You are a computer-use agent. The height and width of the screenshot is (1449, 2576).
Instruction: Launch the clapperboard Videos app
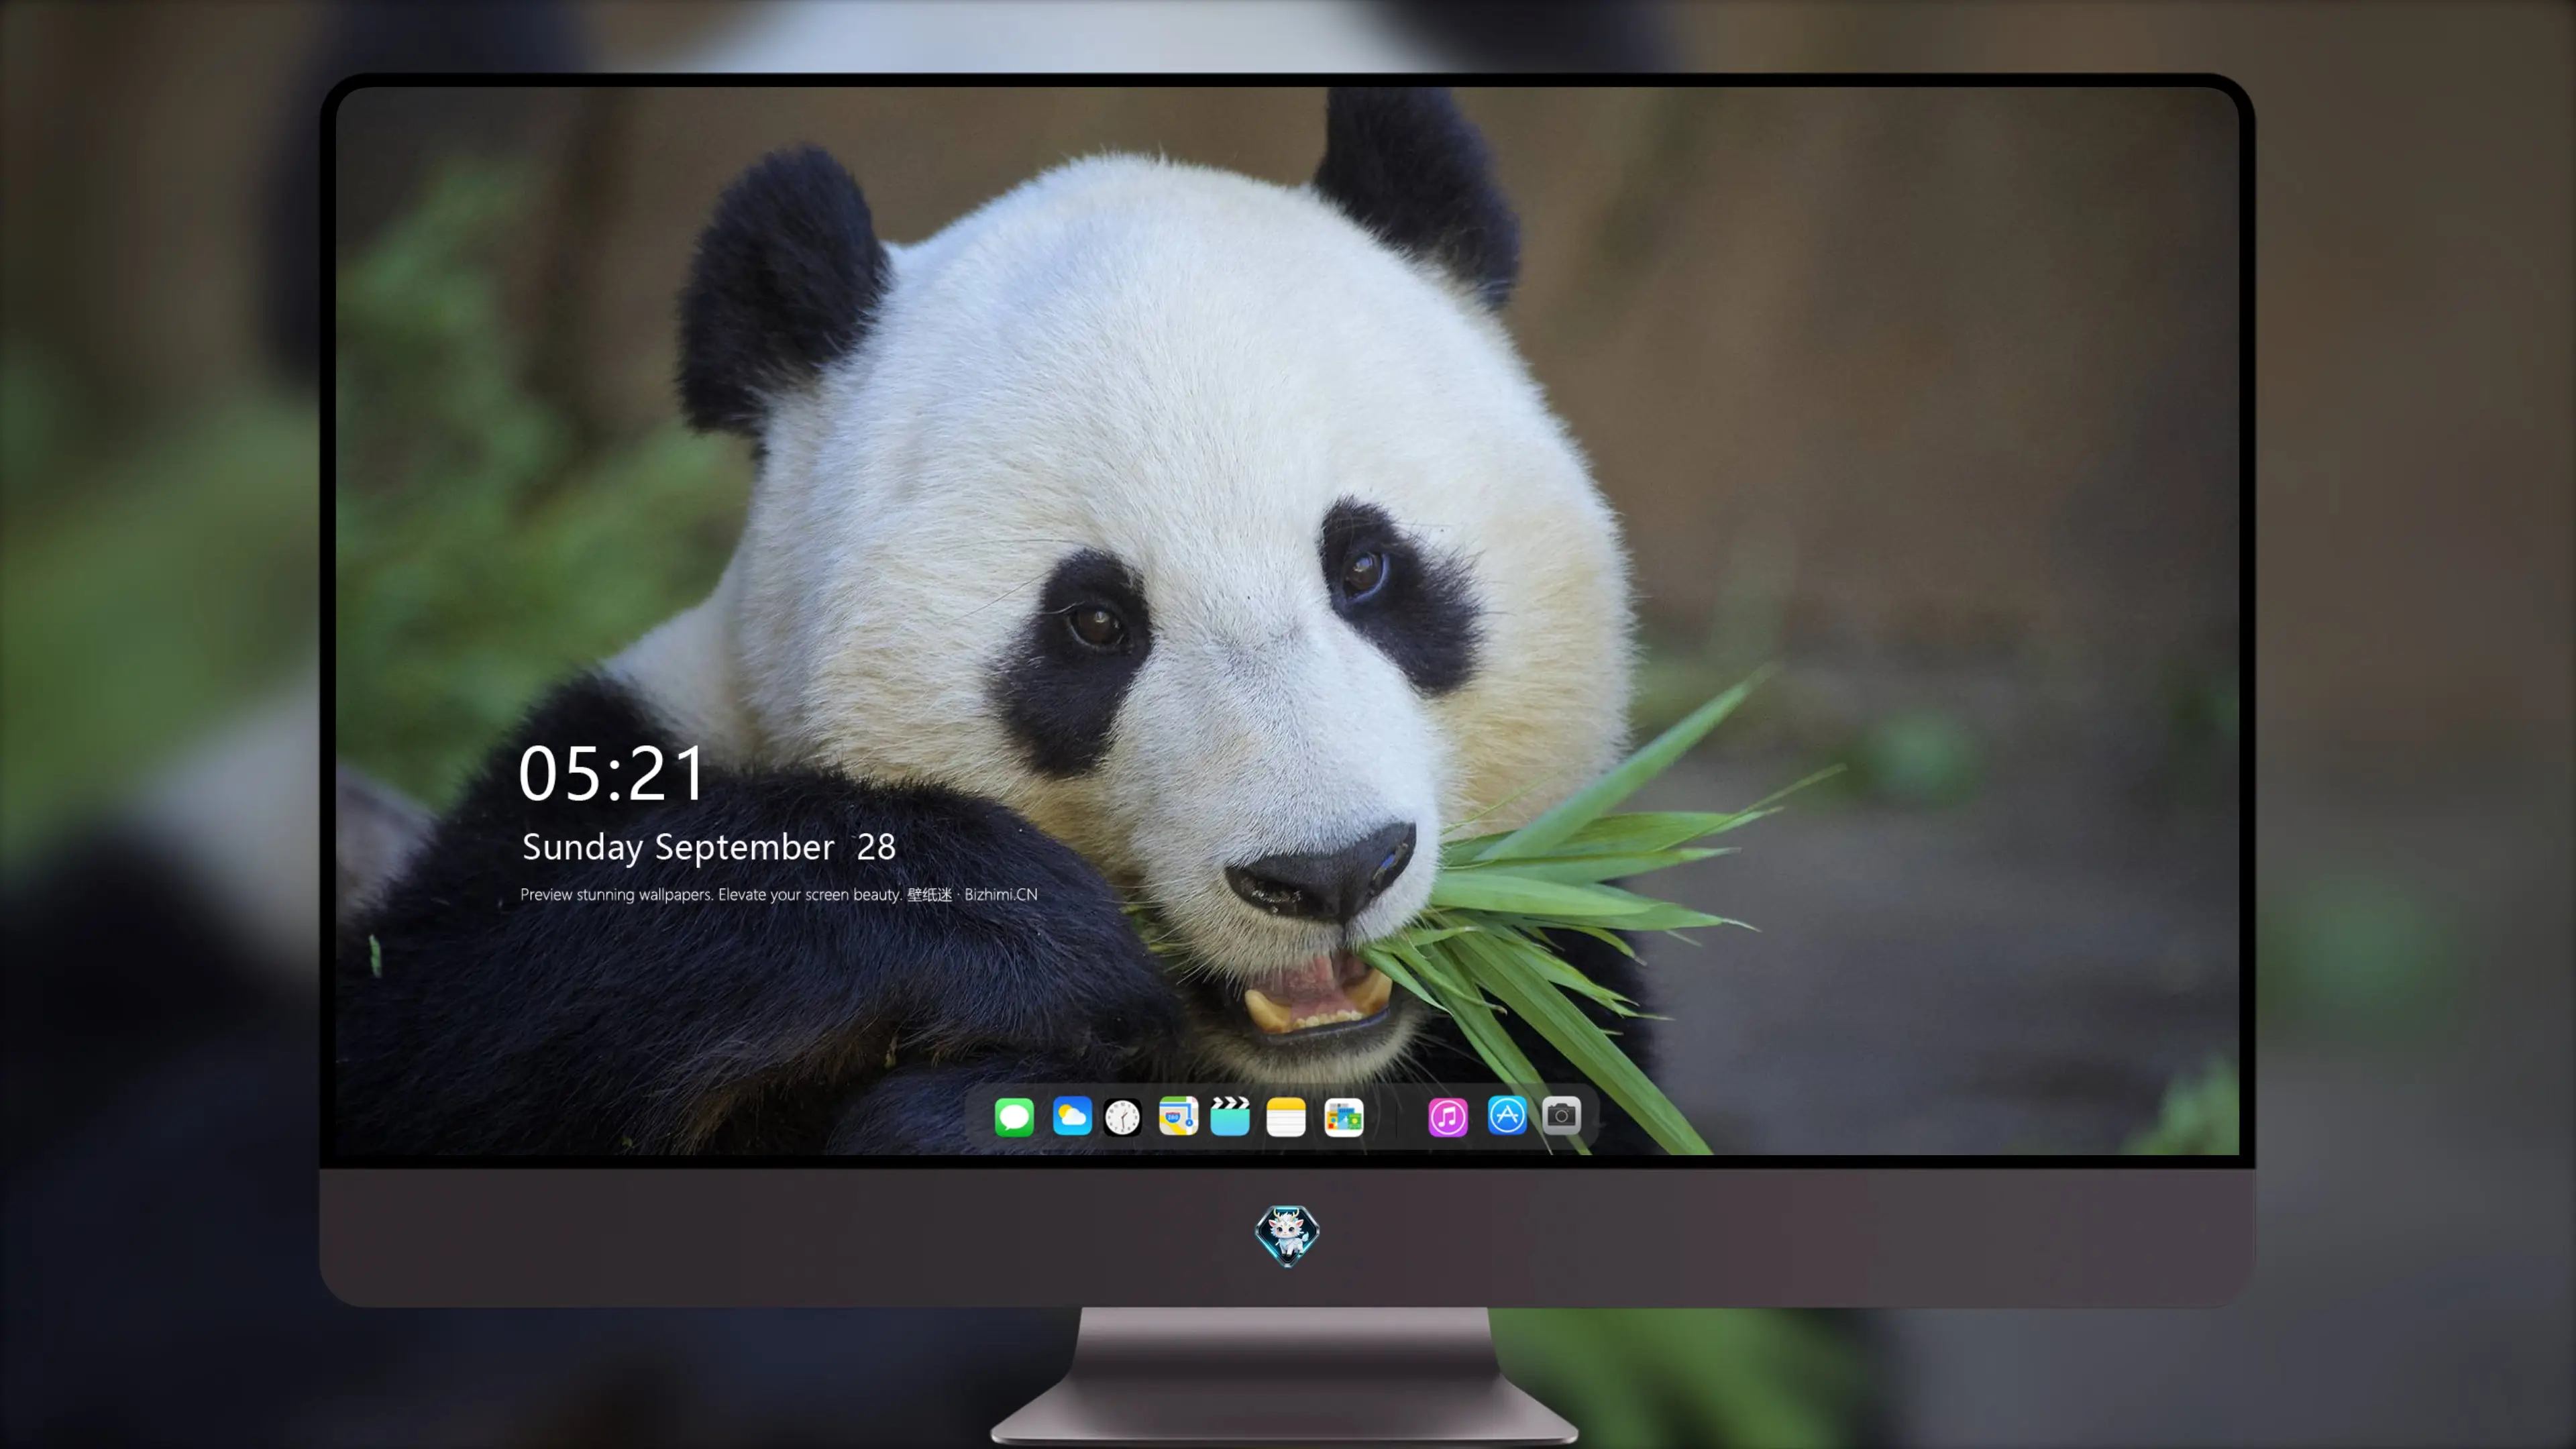coord(1230,1116)
